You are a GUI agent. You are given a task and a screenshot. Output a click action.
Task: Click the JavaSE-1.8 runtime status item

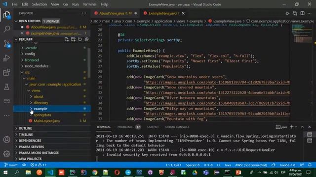coord(287,165)
